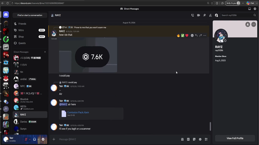
Task: Expand headphone output options arrow
Action: [x=38, y=139]
